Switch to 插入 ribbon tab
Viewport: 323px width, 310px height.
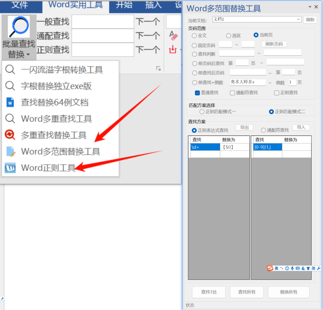tap(154, 5)
